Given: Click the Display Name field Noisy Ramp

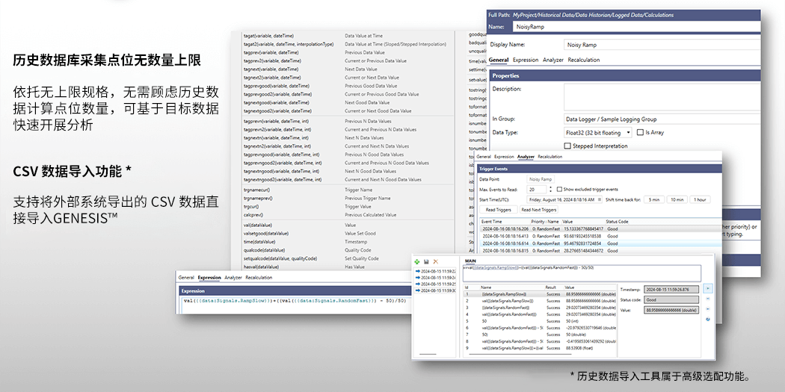Looking at the screenshot, I should pos(662,45).
